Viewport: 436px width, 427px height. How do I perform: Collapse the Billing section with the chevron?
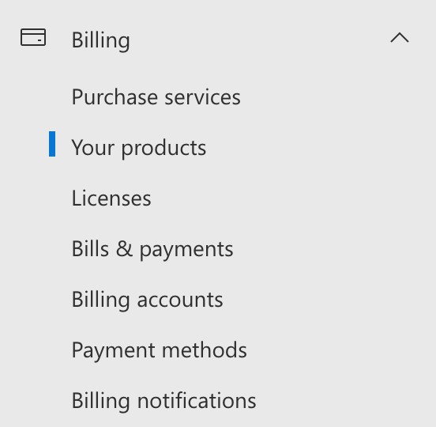coord(400,38)
